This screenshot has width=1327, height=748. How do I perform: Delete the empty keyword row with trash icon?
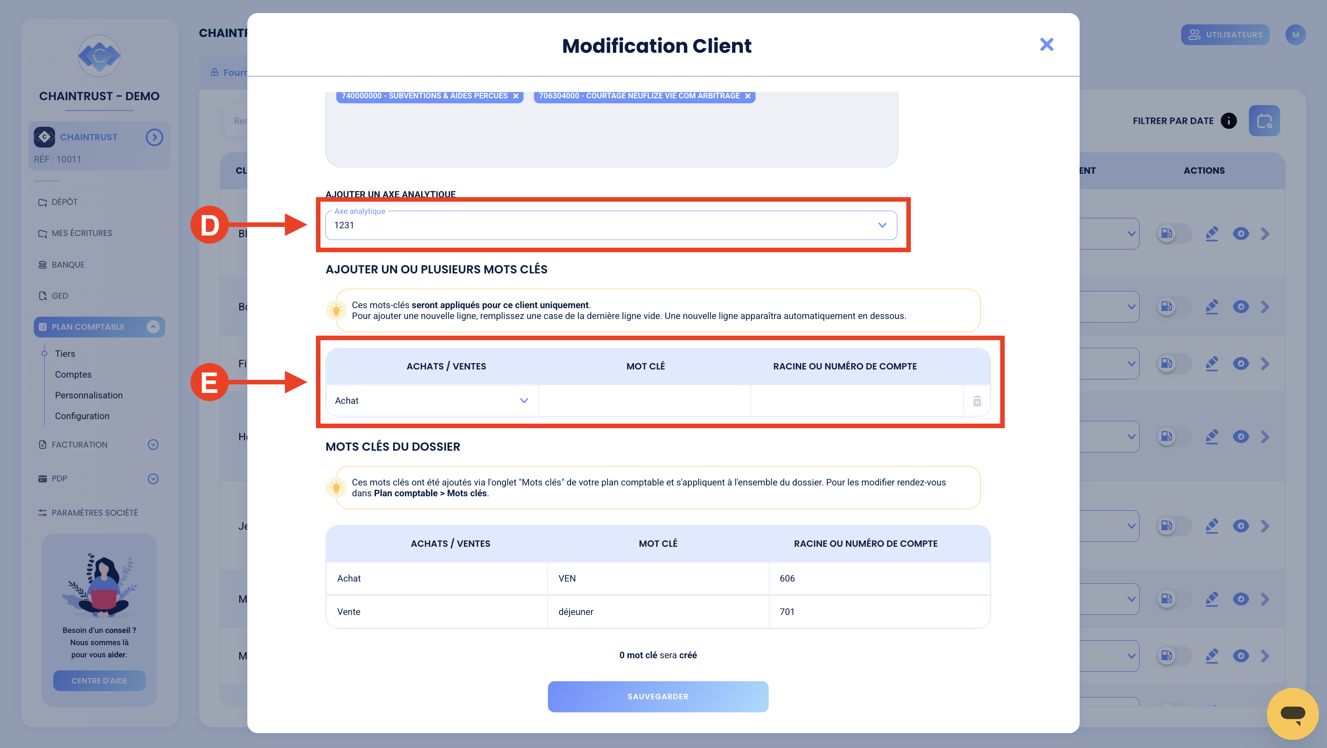pyautogui.click(x=977, y=401)
